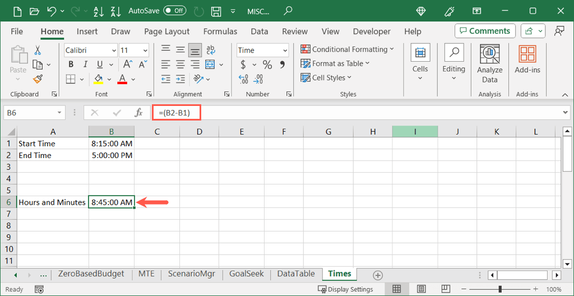Collapse the ribbon with the chevron
Image resolution: width=574 pixels, height=296 pixels.
[x=564, y=95]
